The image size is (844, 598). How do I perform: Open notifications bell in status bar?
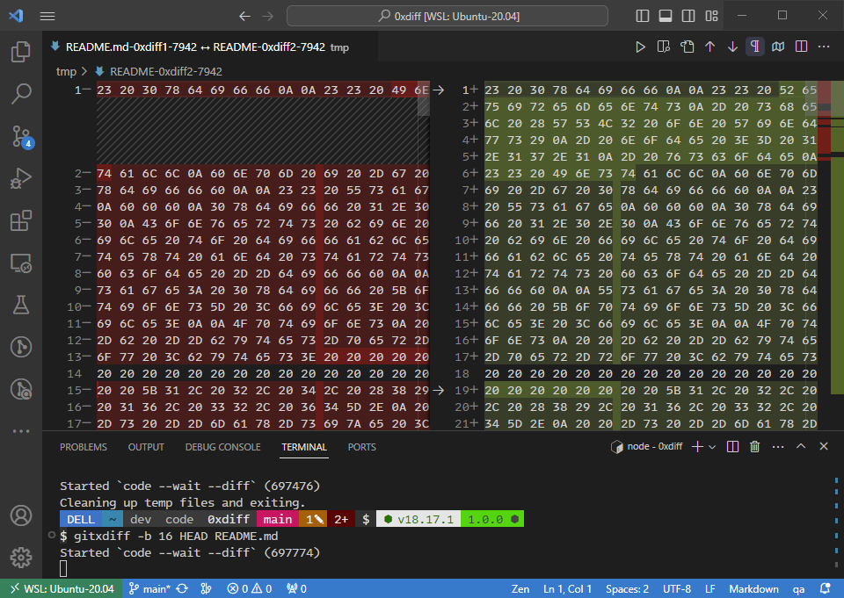tap(825, 589)
